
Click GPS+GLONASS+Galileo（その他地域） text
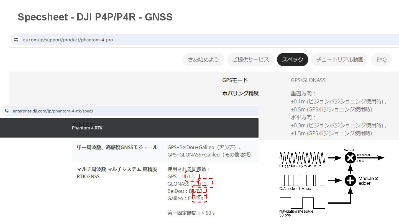[209, 155]
